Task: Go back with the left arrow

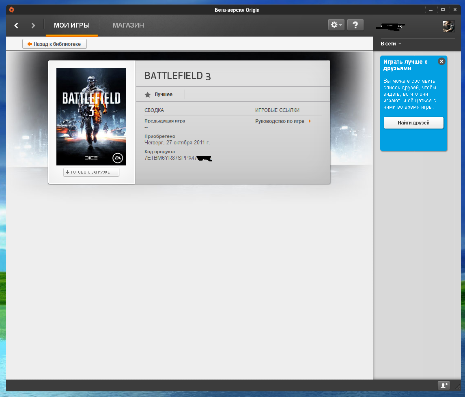Action: (16, 26)
